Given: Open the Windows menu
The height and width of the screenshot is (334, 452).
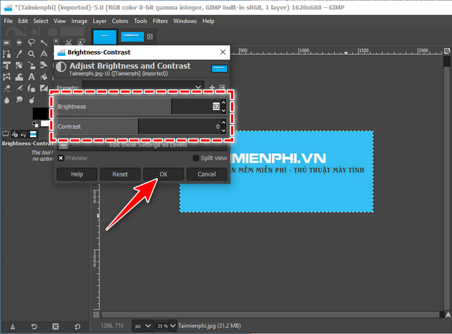Looking at the screenshot, I should tap(185, 21).
